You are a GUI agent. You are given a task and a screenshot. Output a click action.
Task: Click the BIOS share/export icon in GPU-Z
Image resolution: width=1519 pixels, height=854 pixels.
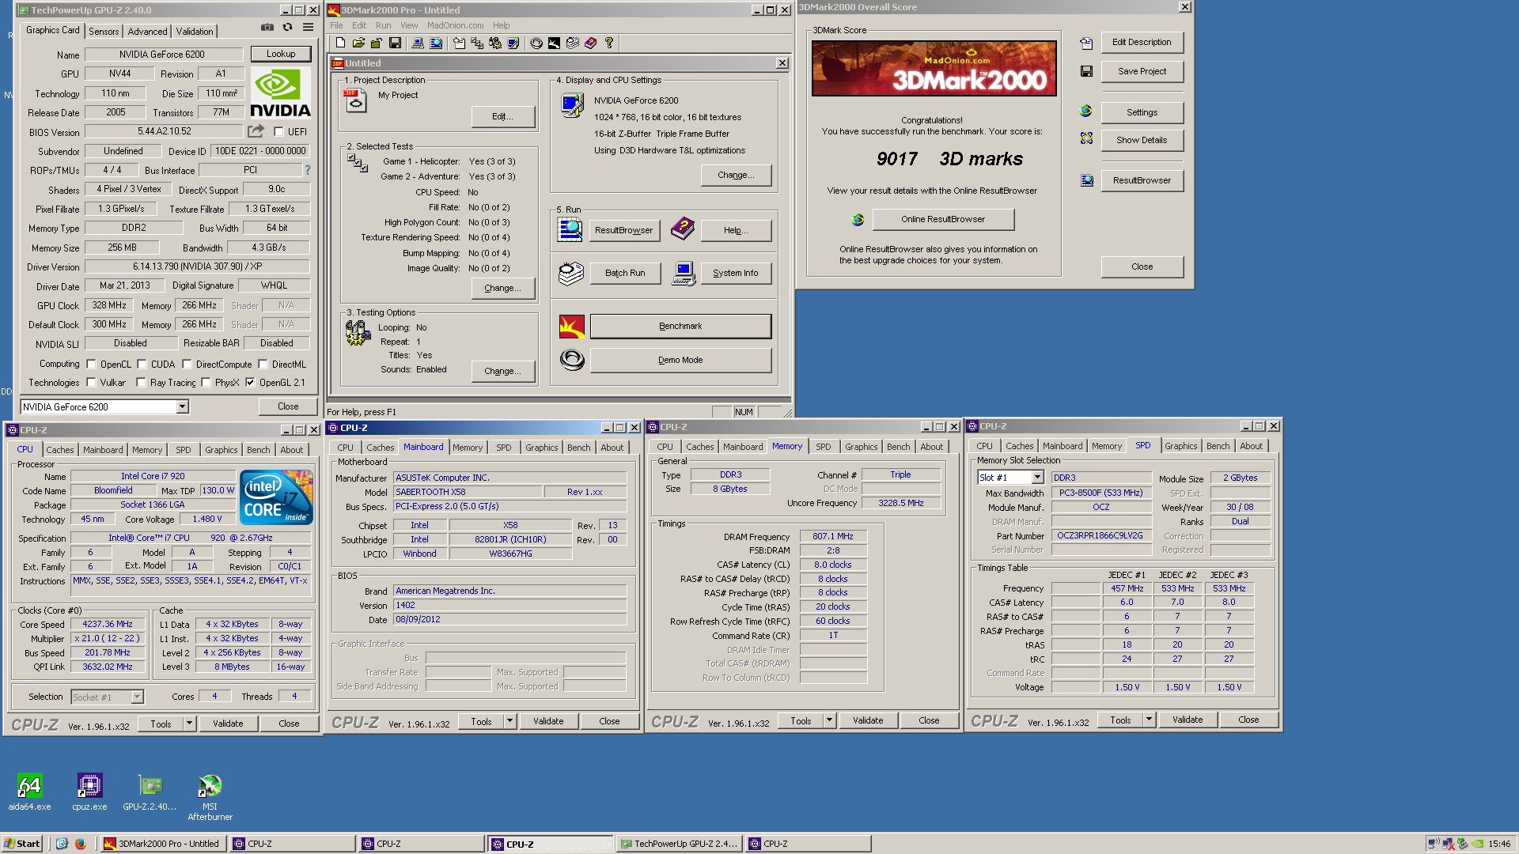tap(256, 131)
